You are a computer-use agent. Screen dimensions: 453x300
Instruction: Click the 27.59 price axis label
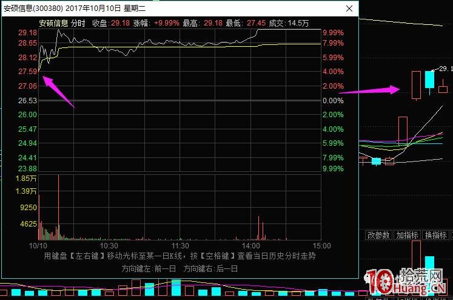pos(28,72)
